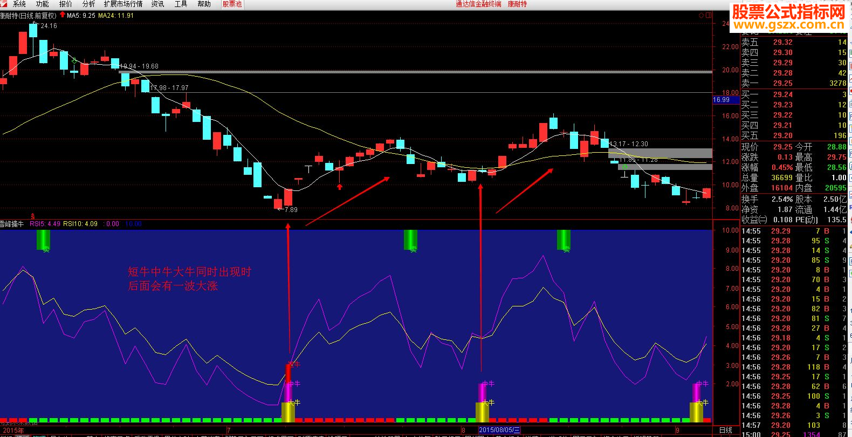Click the 14:56 29.18 trade tick row
This screenshot has width=852, height=437.
click(x=794, y=338)
